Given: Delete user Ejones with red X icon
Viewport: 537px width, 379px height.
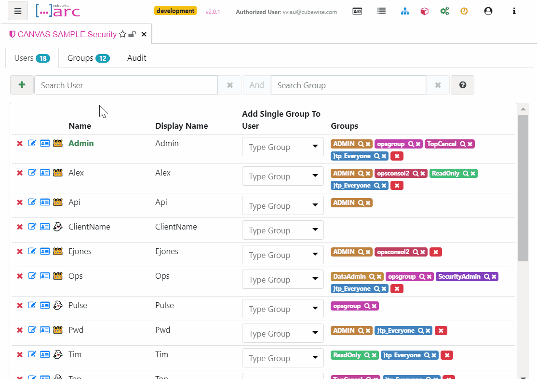Looking at the screenshot, I should (x=20, y=252).
